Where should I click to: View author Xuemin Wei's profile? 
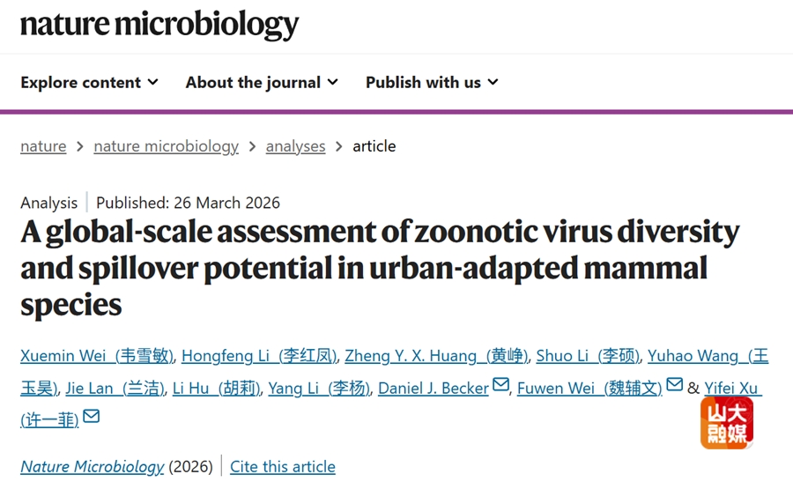click(97, 356)
